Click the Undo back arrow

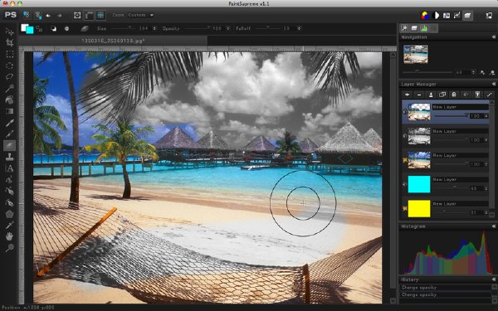pyautogui.click(x=48, y=15)
